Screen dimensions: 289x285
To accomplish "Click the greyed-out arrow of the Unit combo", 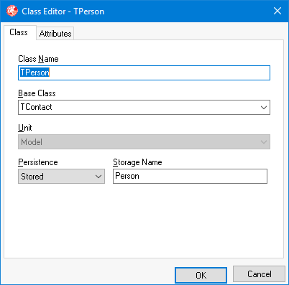I will coord(264,142).
